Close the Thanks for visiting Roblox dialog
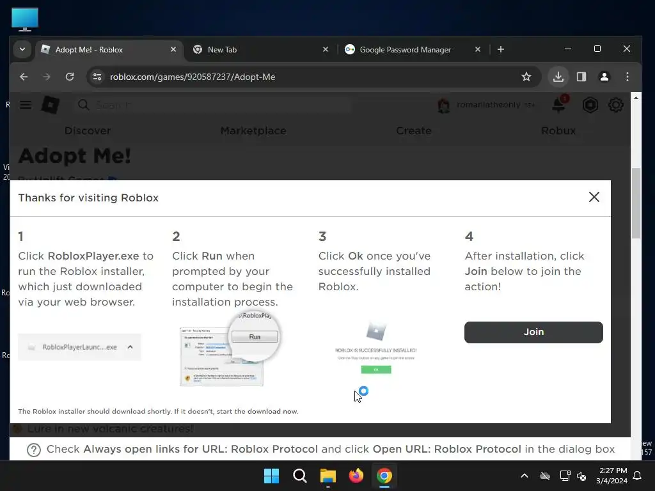655x491 pixels. [x=594, y=197]
